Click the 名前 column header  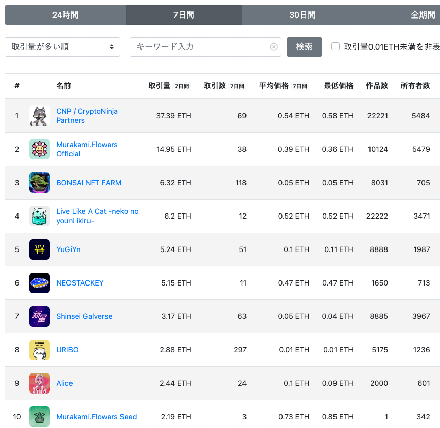point(63,86)
